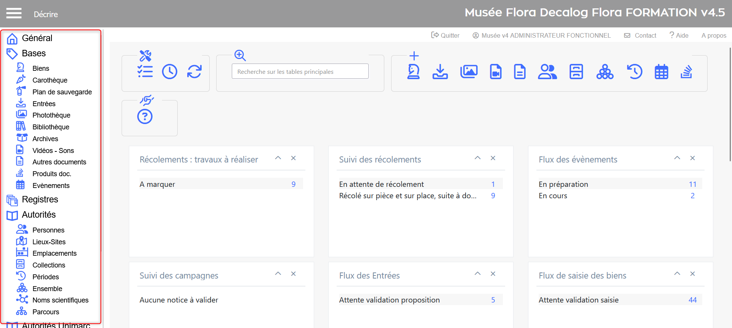Click the question mark help circle icon
Image resolution: width=732 pixels, height=328 pixels.
pos(145,116)
